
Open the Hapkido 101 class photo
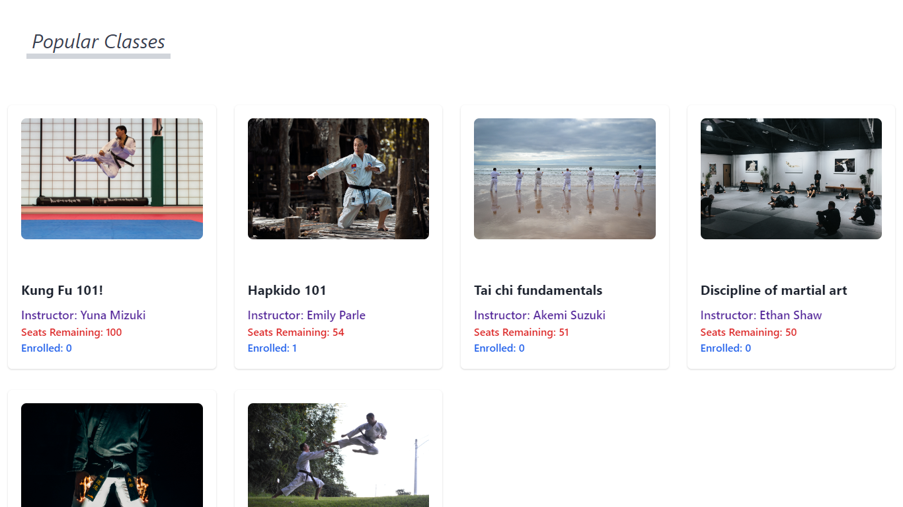[x=338, y=178]
